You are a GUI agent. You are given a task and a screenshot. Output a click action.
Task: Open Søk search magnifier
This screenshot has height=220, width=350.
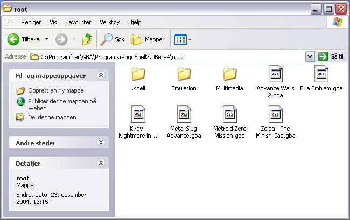[x=106, y=39]
